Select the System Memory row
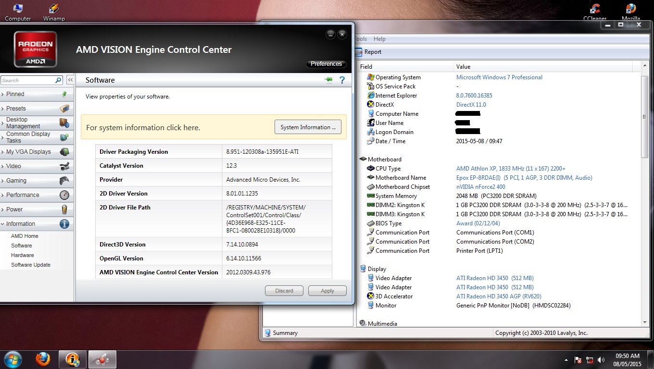 (x=499, y=196)
